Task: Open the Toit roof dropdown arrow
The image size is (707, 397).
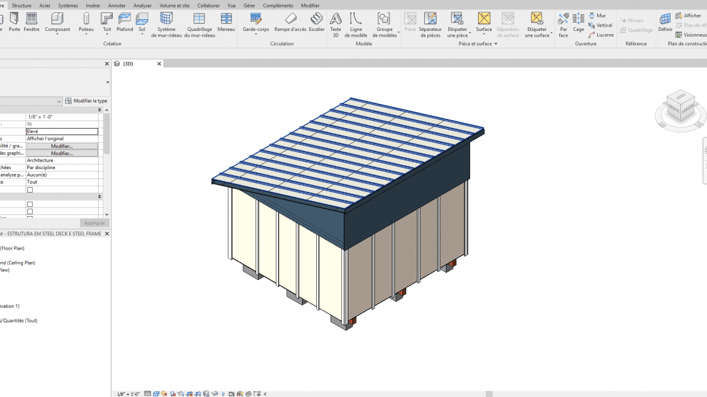Action: (107, 34)
